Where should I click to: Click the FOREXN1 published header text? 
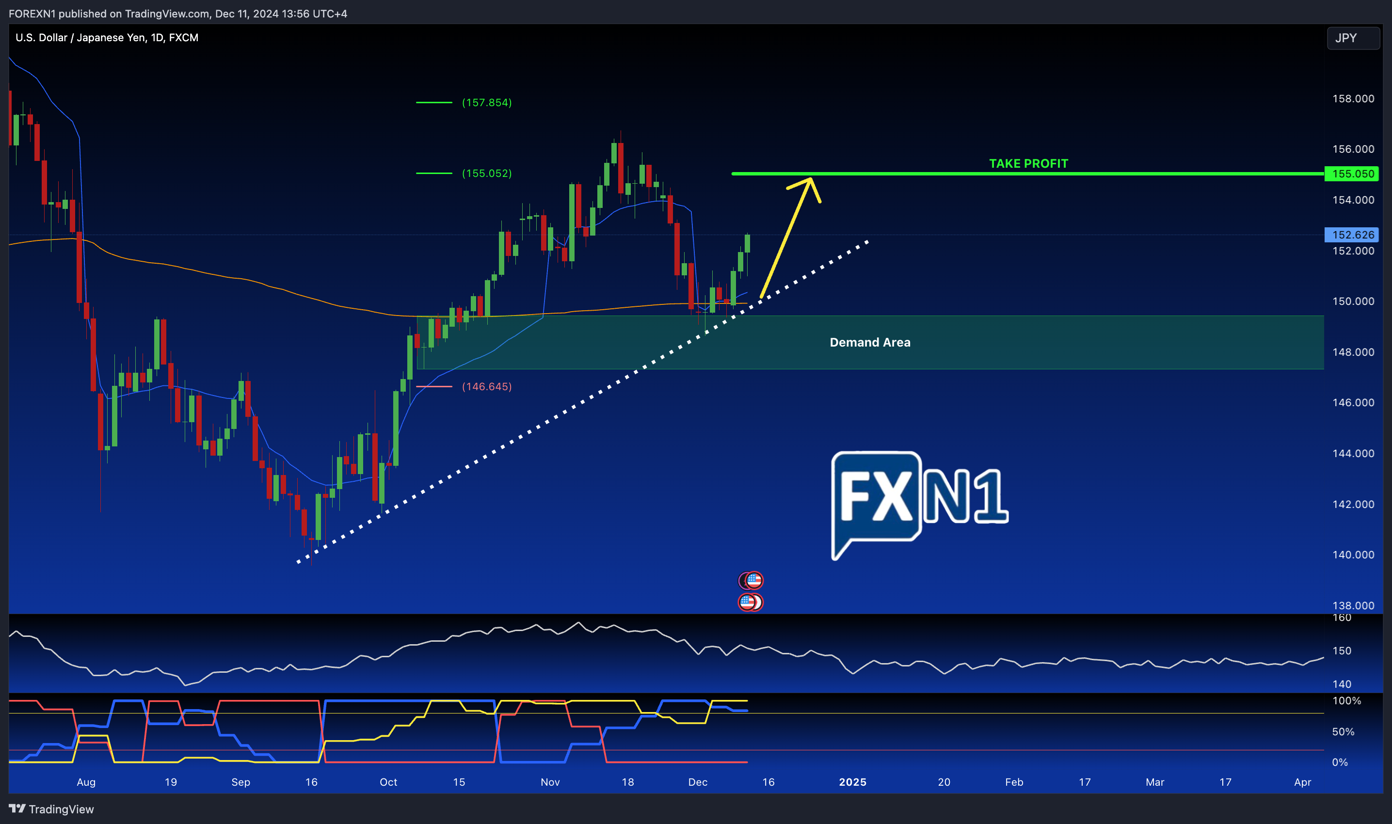(x=177, y=13)
